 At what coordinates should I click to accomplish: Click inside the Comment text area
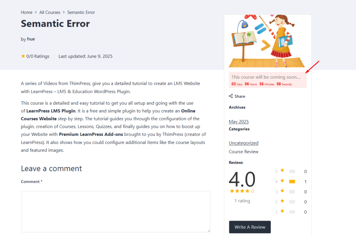(116, 211)
